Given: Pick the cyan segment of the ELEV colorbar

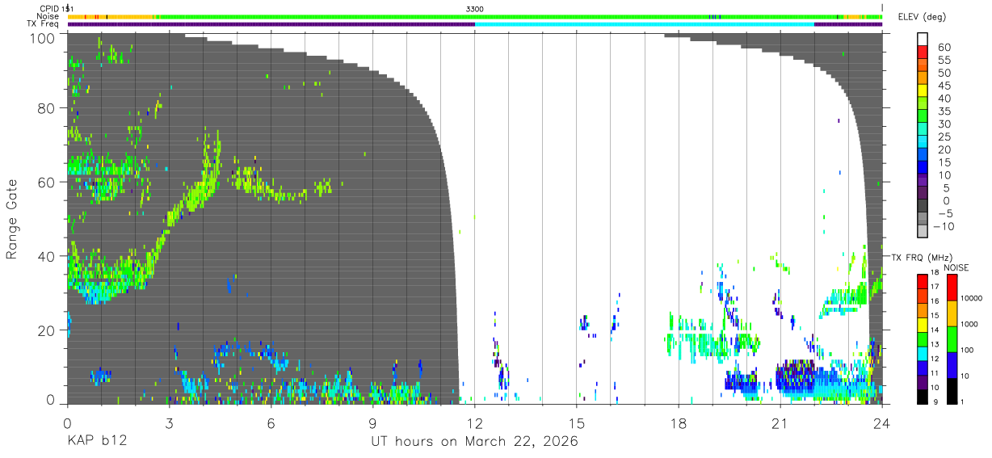Looking at the screenshot, I should pos(923,140).
